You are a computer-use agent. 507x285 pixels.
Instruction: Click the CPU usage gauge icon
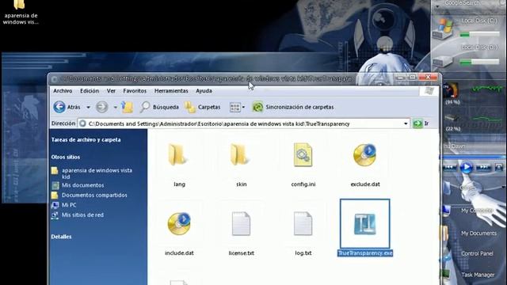(451, 91)
